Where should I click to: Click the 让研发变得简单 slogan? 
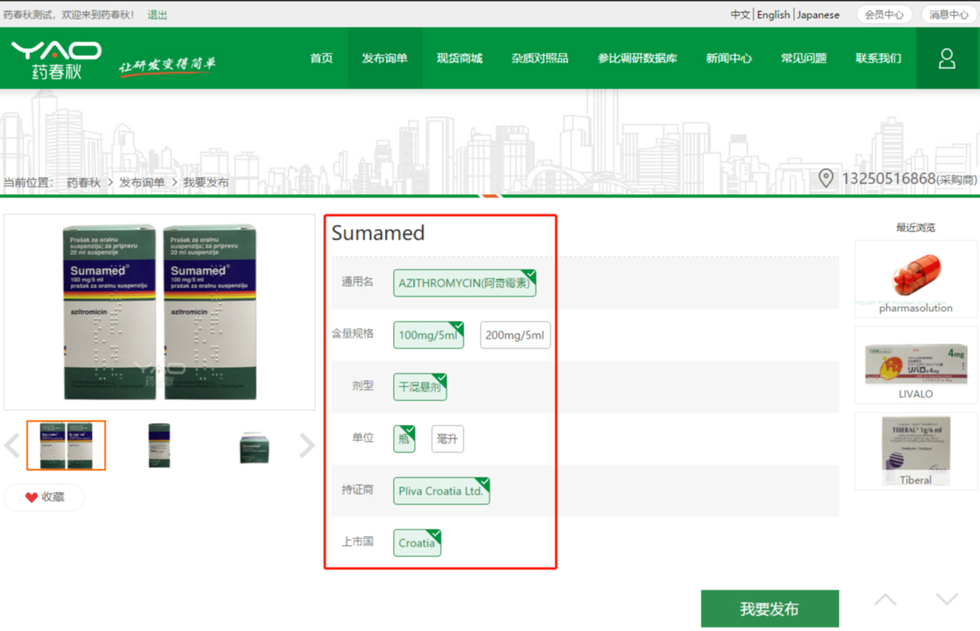click(168, 66)
